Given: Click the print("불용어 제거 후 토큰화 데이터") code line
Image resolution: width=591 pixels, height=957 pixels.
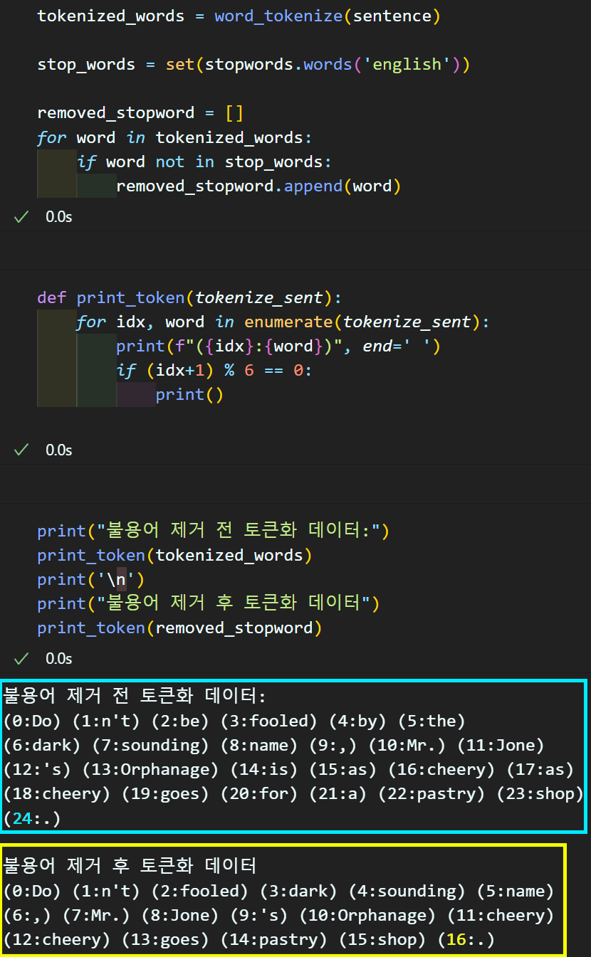Looking at the screenshot, I should click(209, 603).
